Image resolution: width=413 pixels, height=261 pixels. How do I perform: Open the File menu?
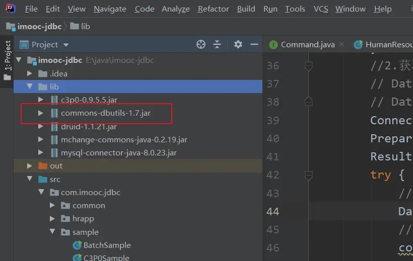click(31, 9)
